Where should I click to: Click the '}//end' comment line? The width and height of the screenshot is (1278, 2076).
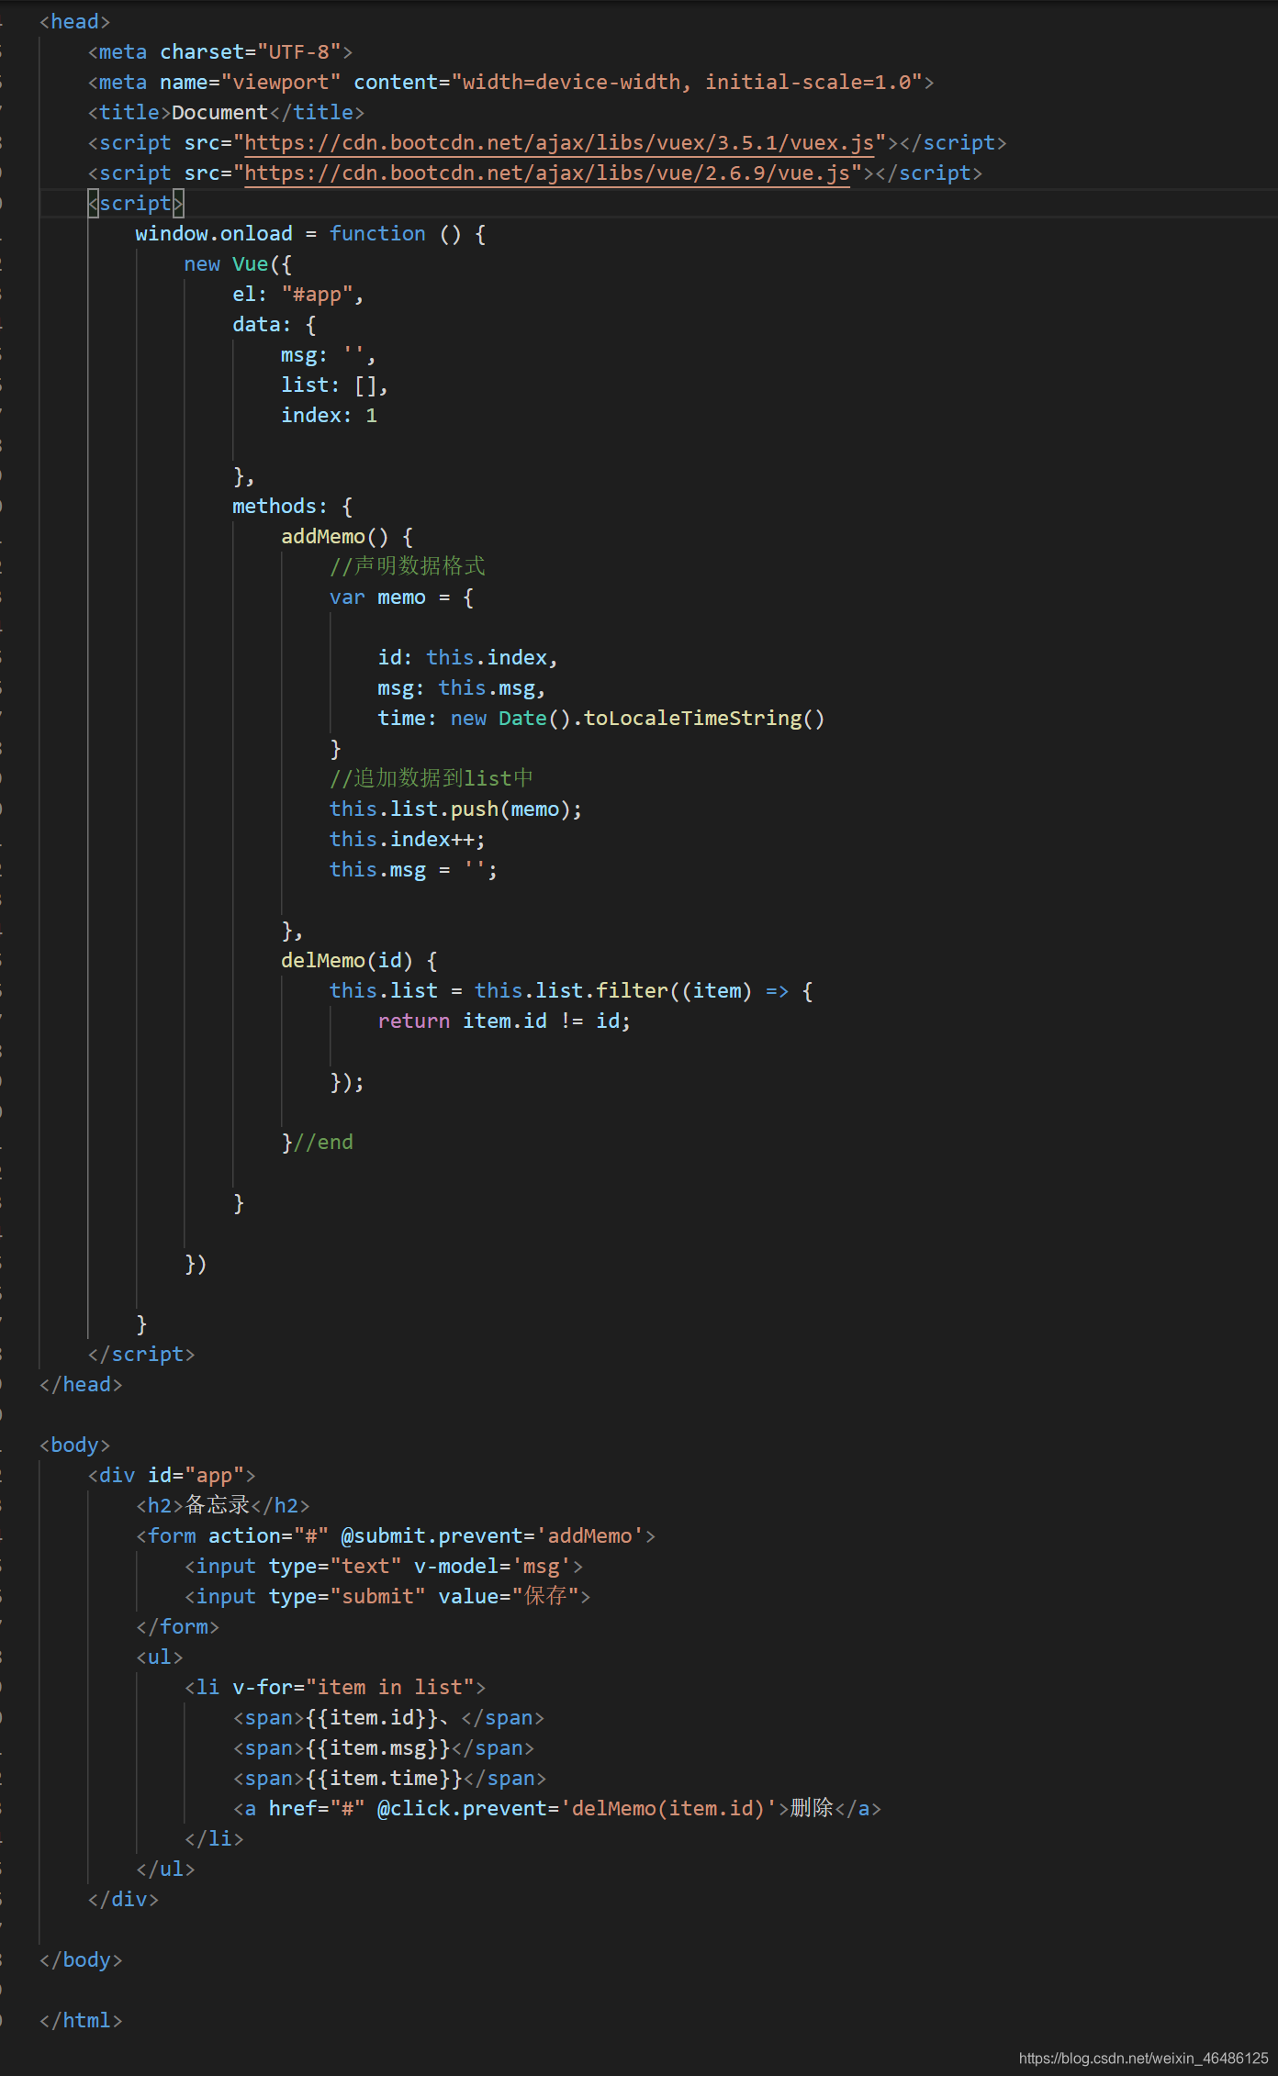317,1143
